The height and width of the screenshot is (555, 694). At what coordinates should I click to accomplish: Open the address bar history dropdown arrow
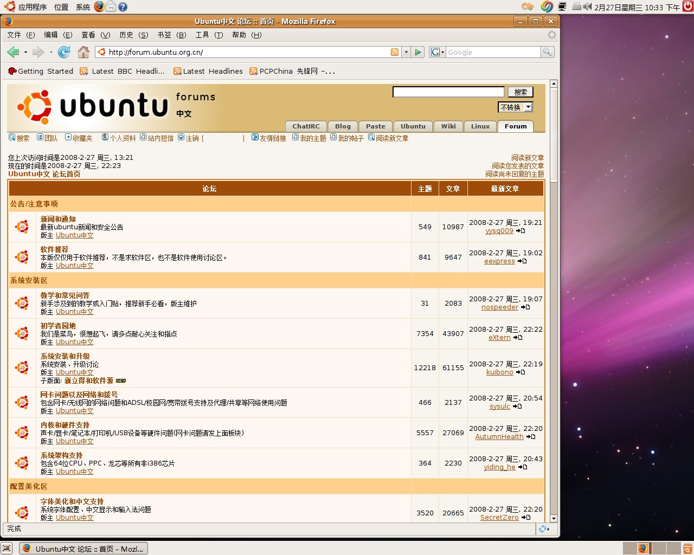click(406, 52)
